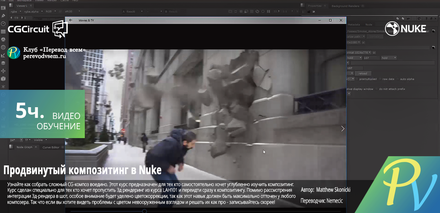This screenshot has width=440, height=213.
Task: Open the proxy format 1024x778 dropdown
Action: 359,53
